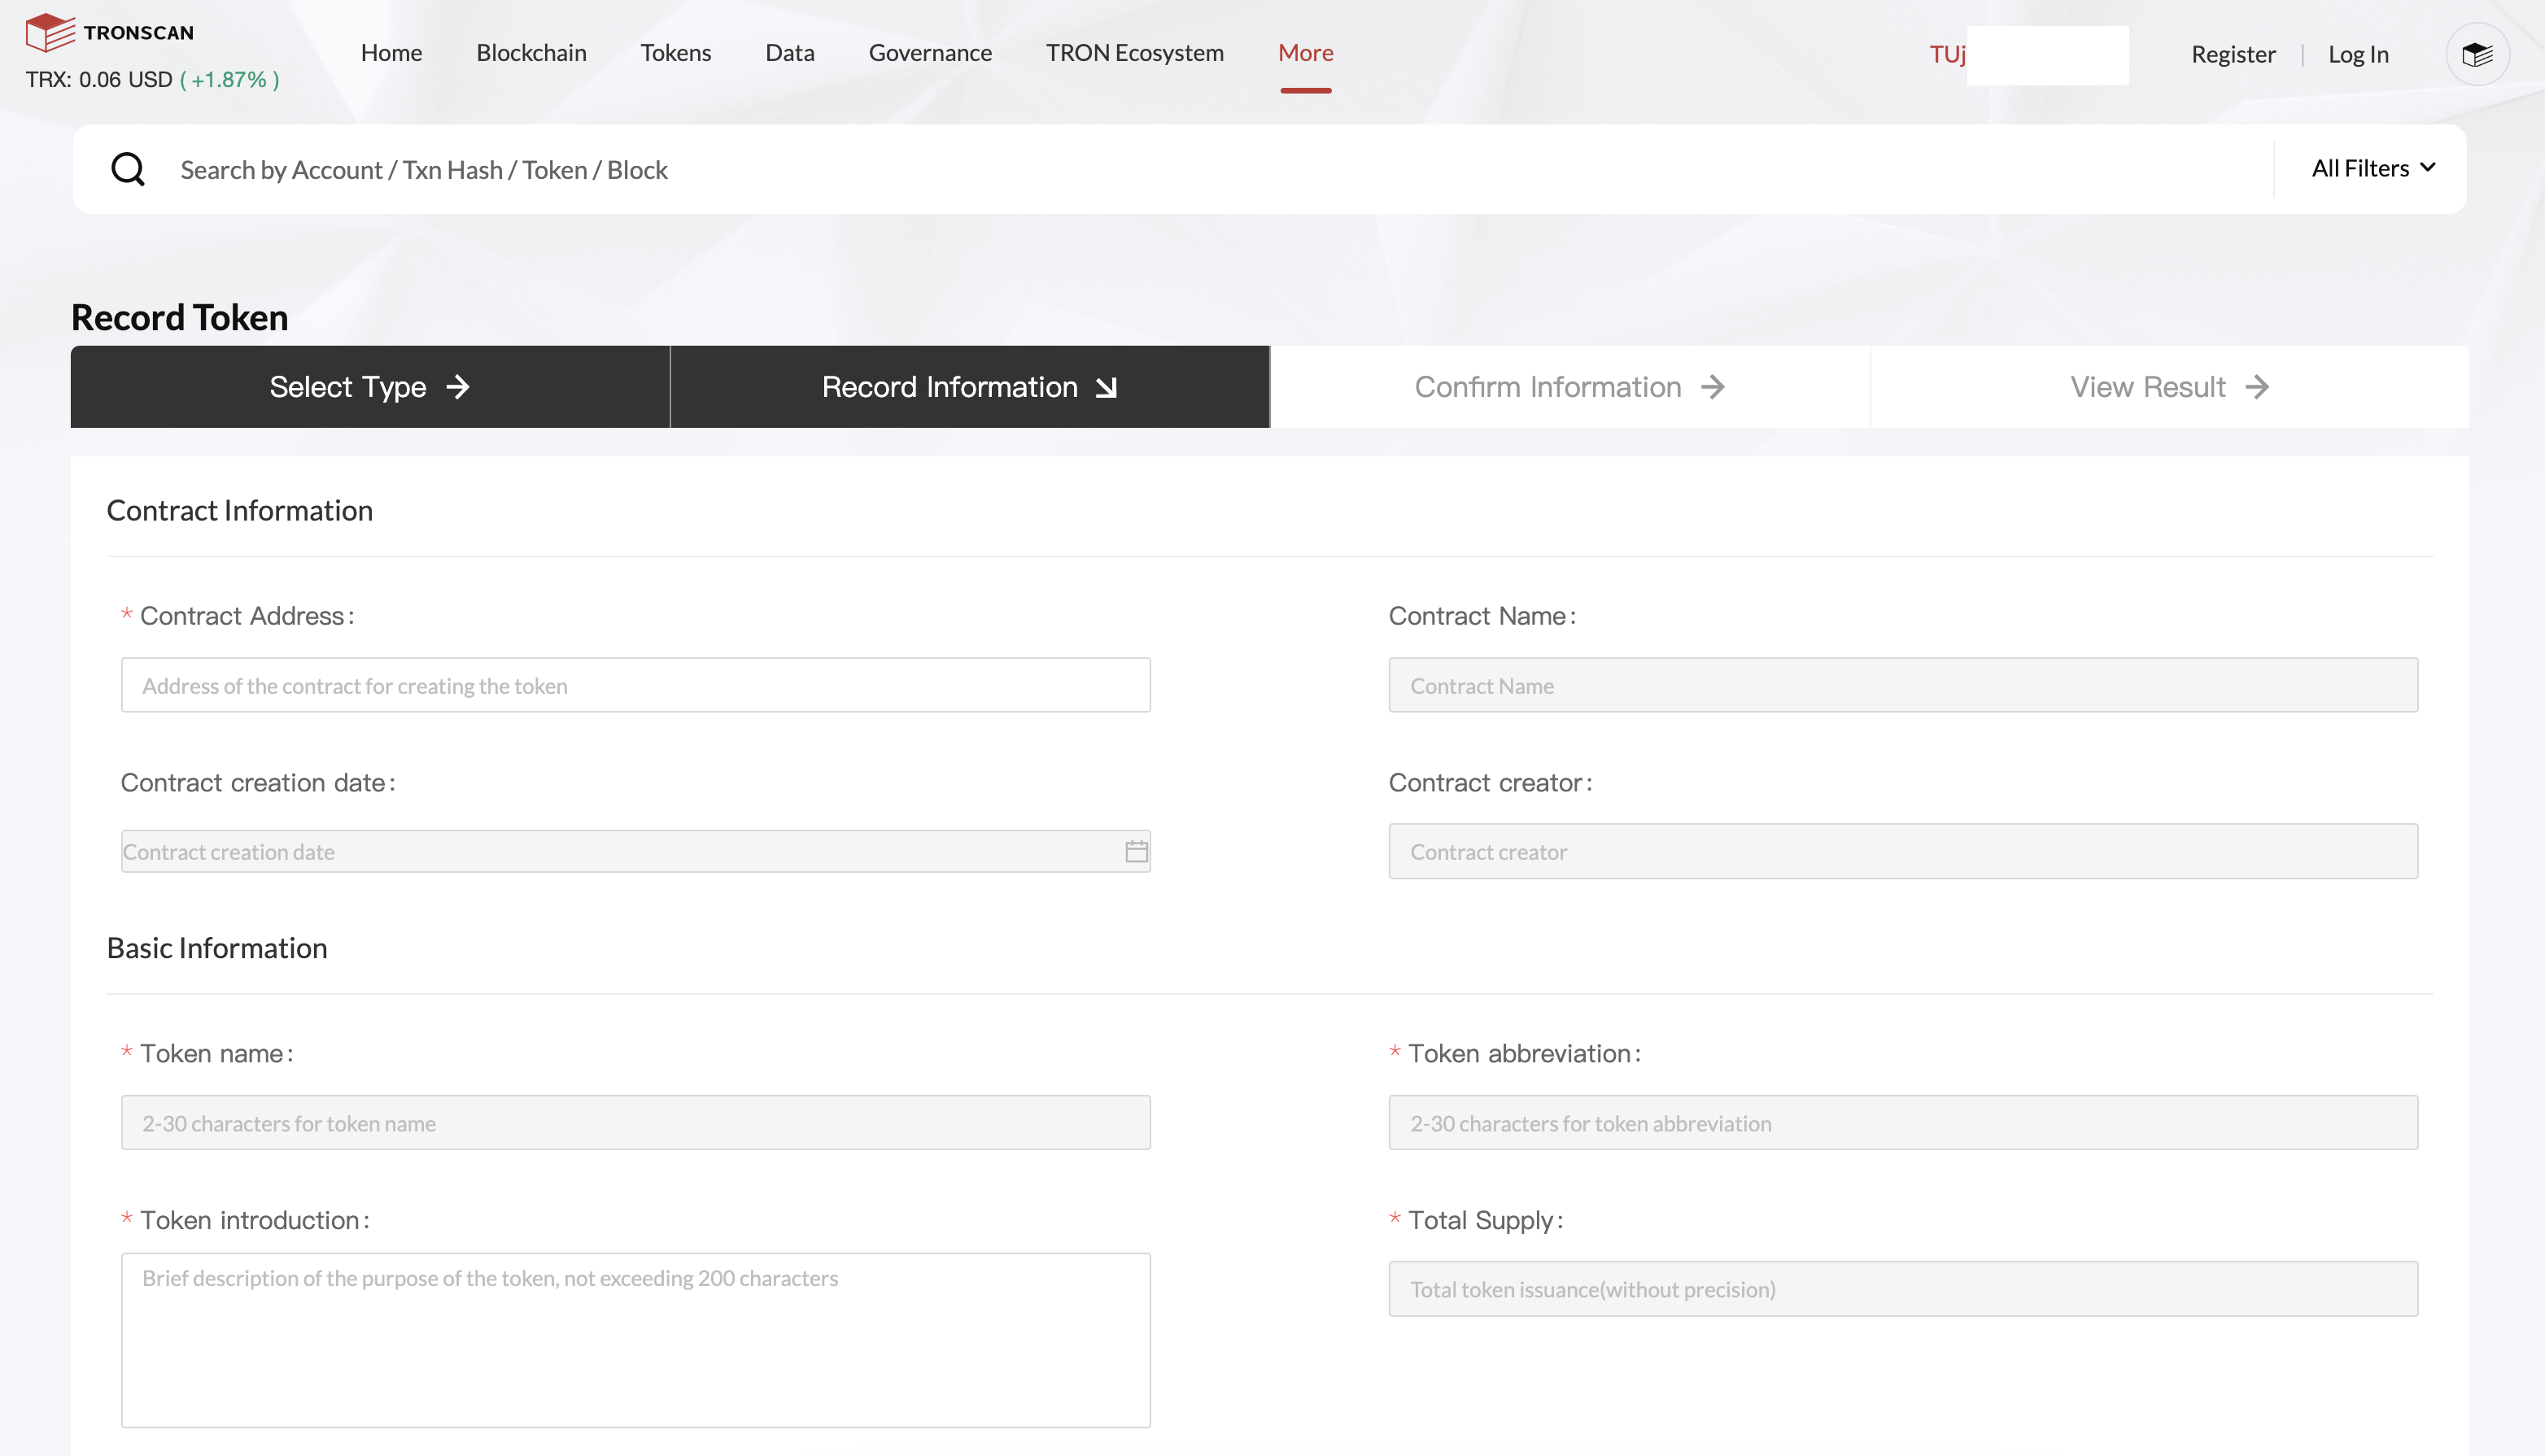Click the TRONSCAN logo icon

click(49, 32)
